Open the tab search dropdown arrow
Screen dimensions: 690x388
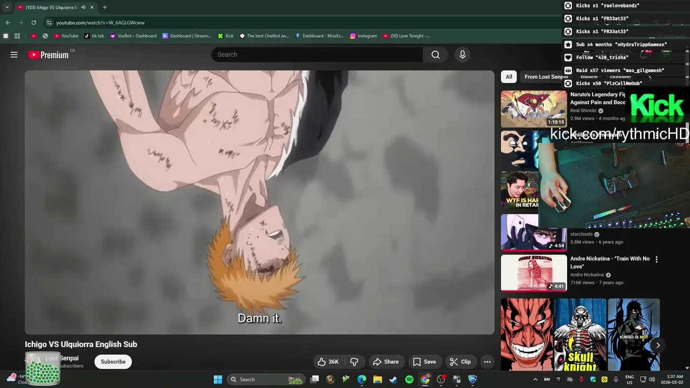tap(7, 8)
